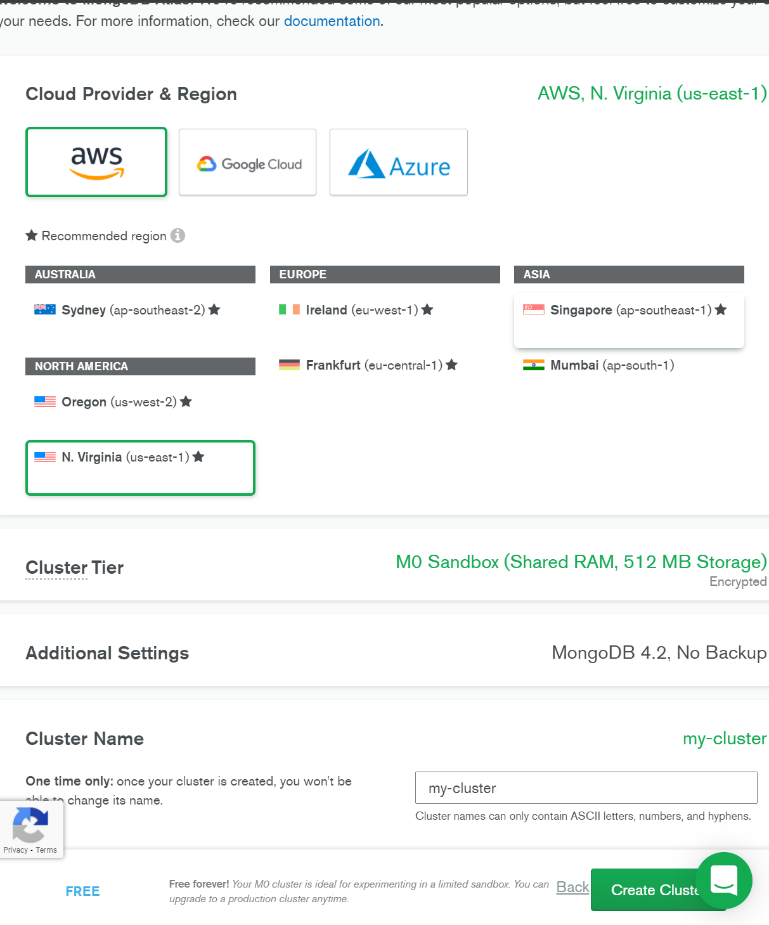The image size is (769, 925).
Task: Click the ASIA region header
Action: 629,275
